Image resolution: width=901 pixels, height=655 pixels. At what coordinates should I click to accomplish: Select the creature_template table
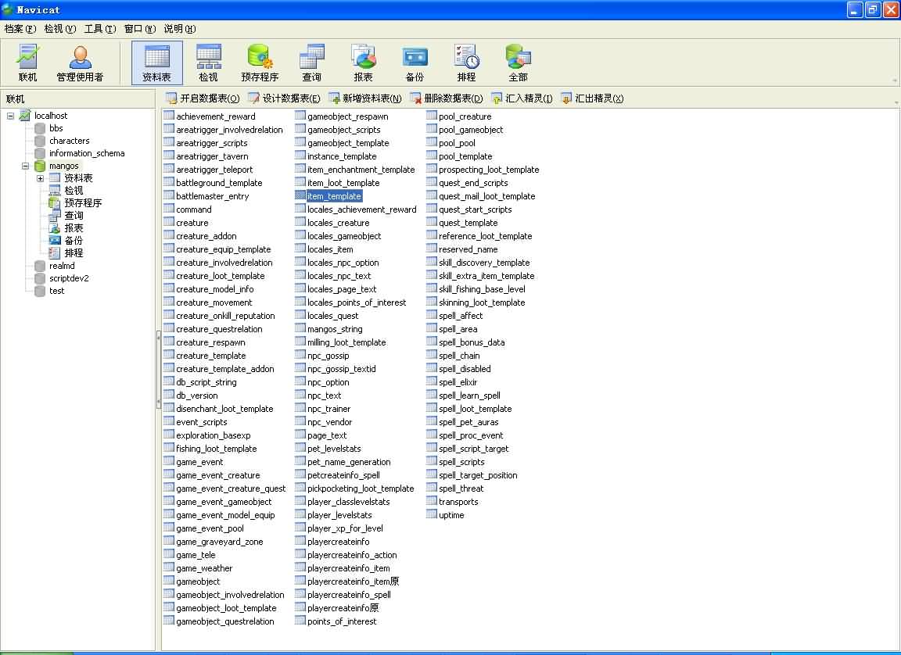[210, 356]
